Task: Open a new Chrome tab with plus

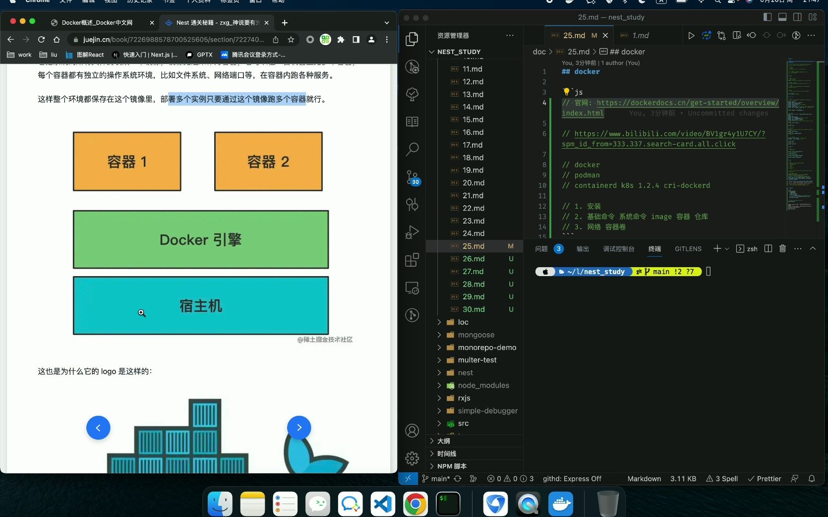Action: pos(285,22)
